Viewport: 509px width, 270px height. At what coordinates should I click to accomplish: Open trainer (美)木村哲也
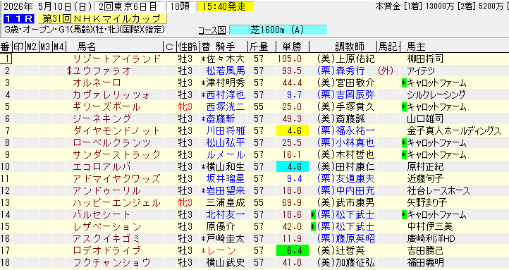point(345,155)
